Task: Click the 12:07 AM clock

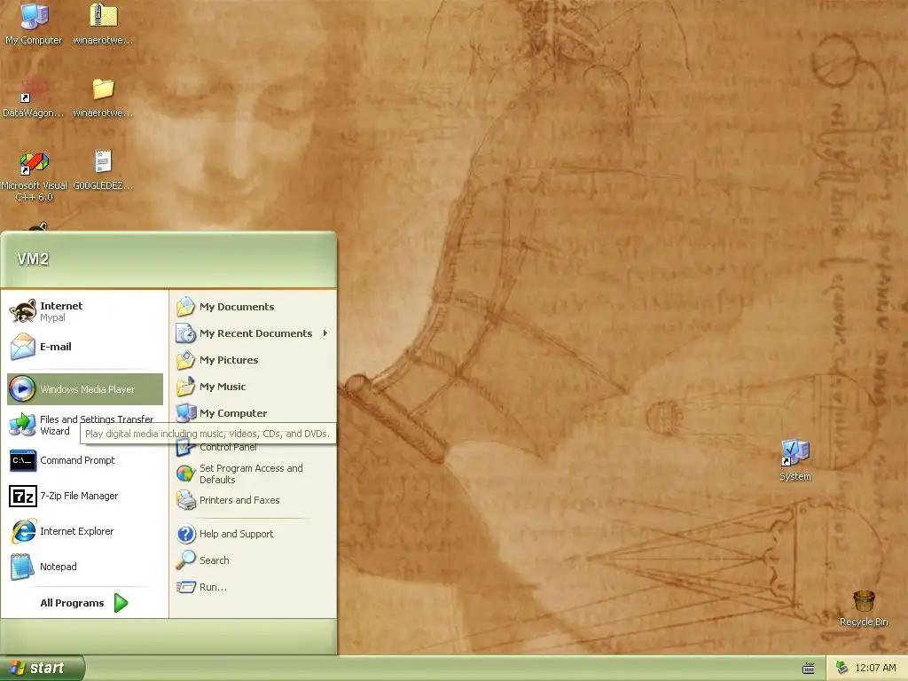Action: pyautogui.click(x=875, y=668)
